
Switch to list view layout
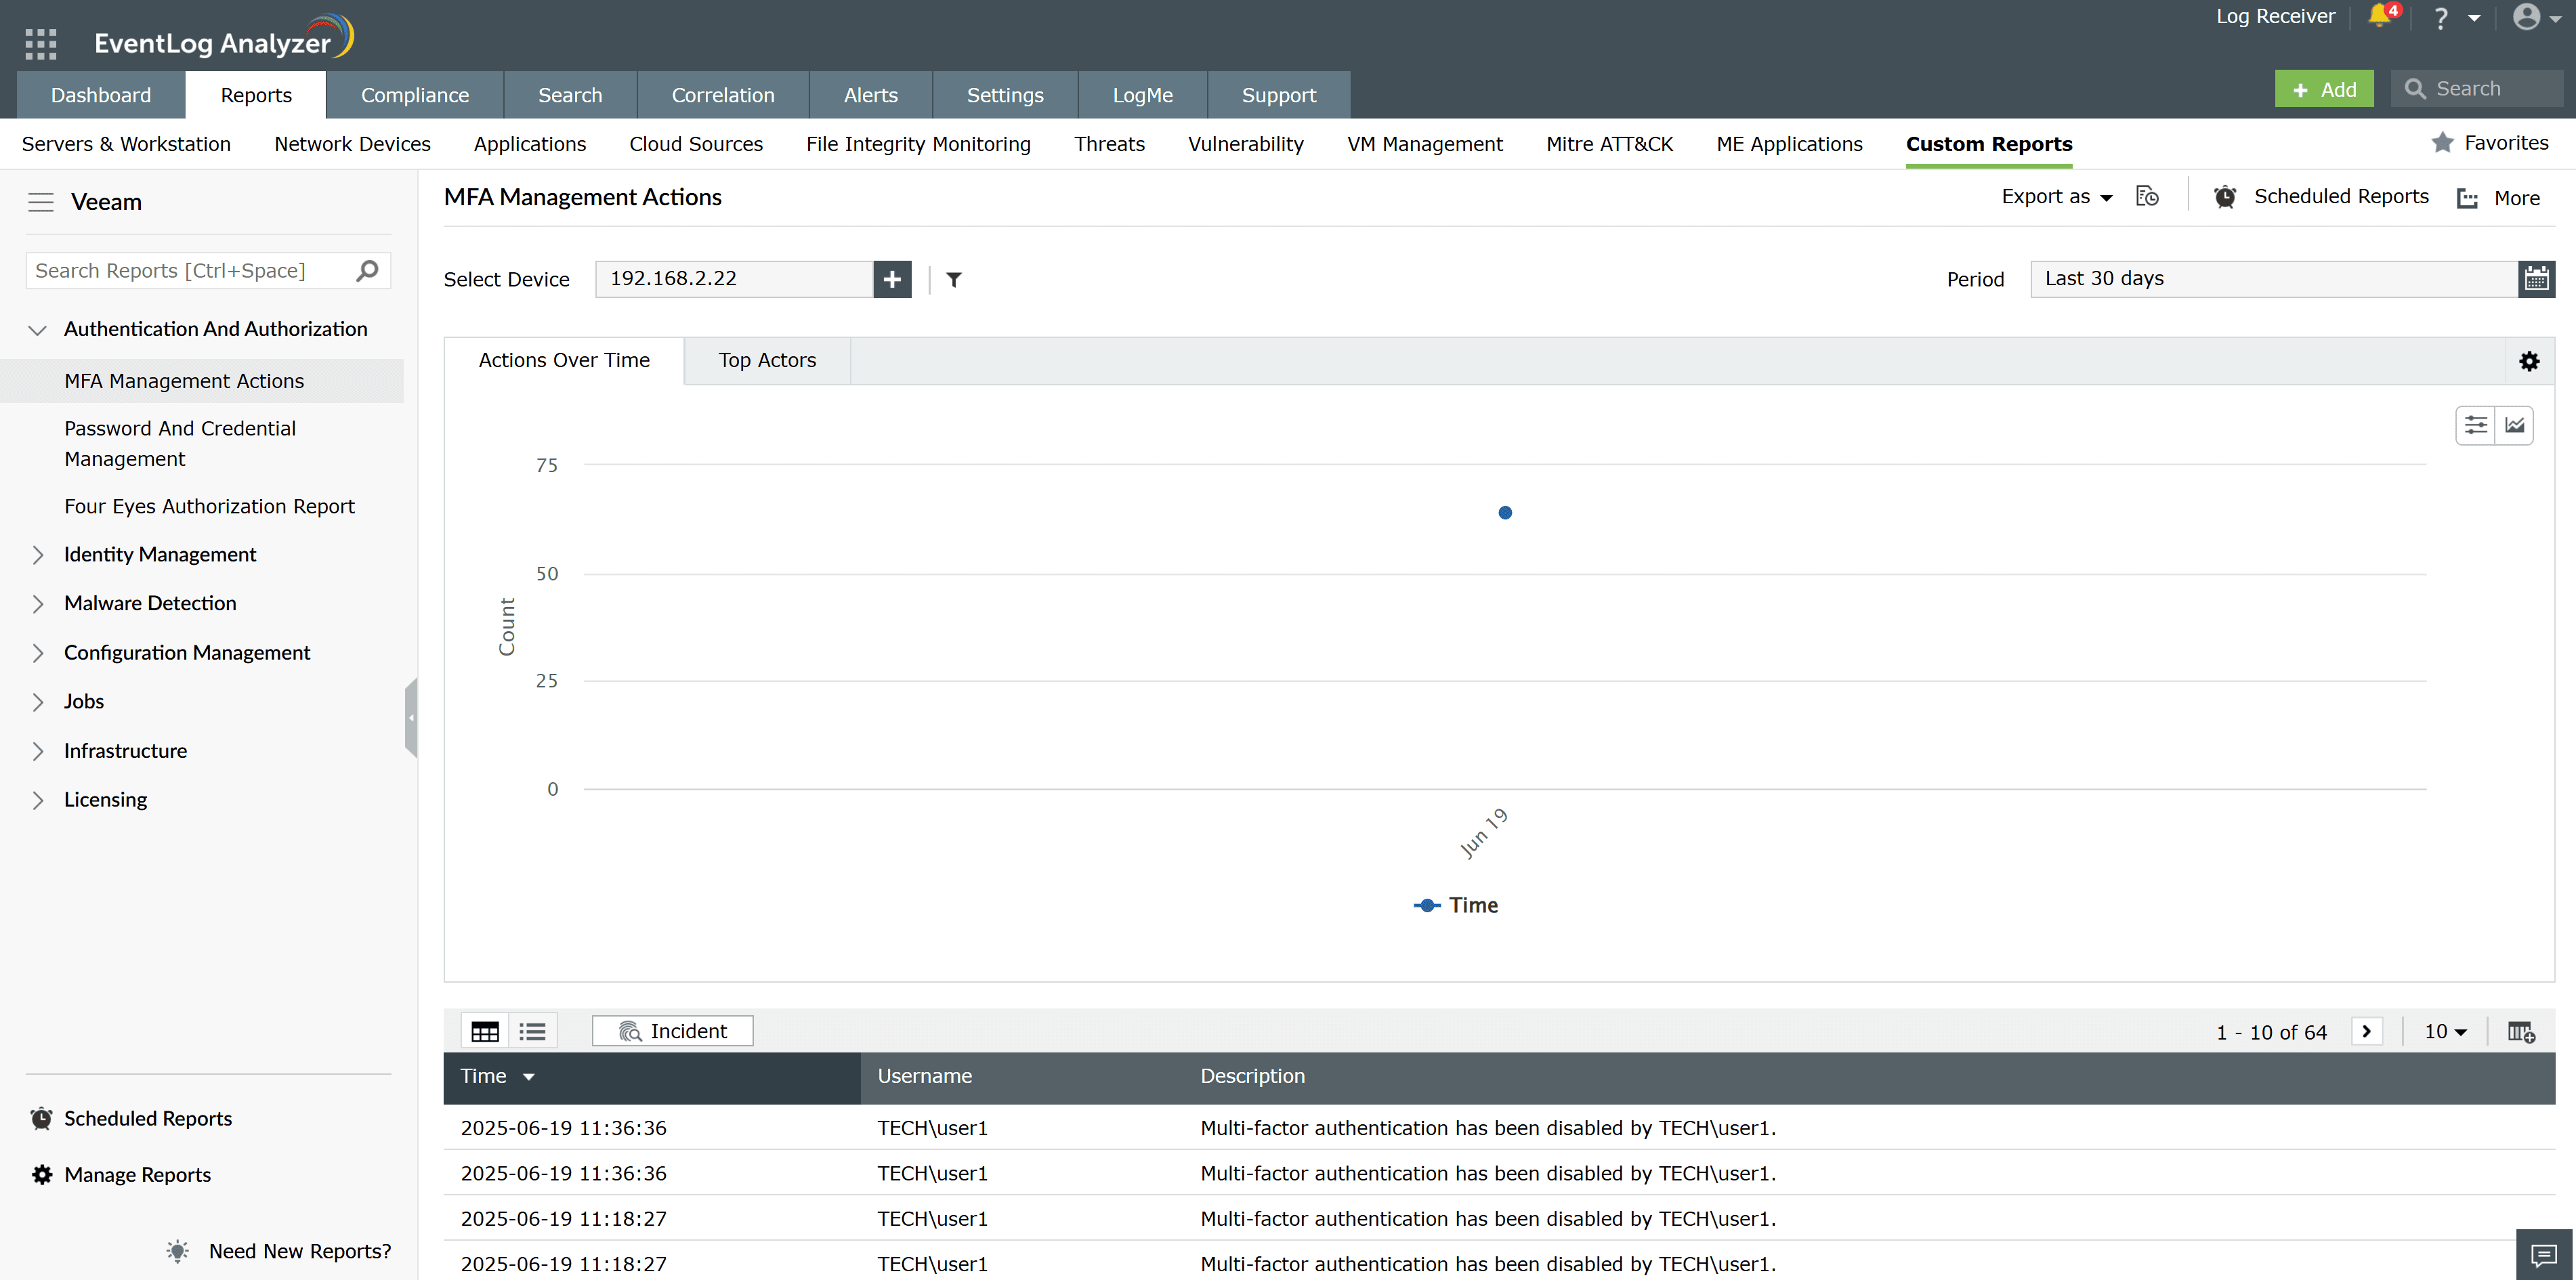[x=532, y=1031]
